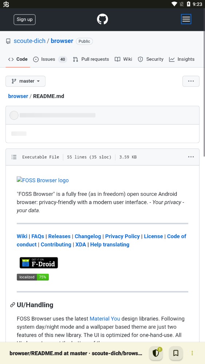This screenshot has height=364, width=205.
Task: Open the FOSS Browser logo image link
Action: [x=43, y=180]
